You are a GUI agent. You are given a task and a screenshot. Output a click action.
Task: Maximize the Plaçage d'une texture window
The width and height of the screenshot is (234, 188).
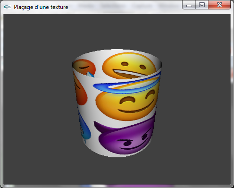[202, 5]
